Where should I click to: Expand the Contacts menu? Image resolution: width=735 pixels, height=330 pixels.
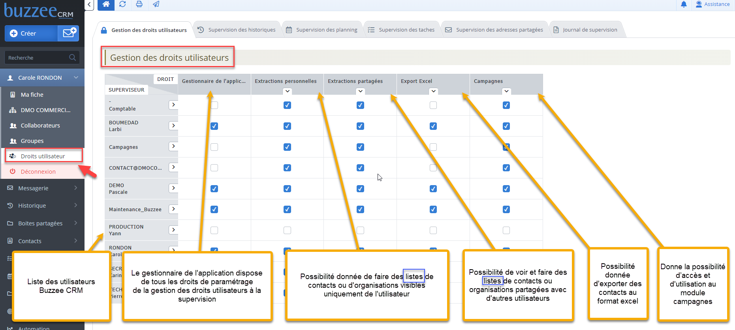[x=42, y=241]
